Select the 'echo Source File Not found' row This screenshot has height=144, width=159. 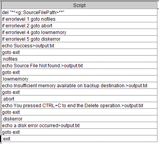click(79, 66)
